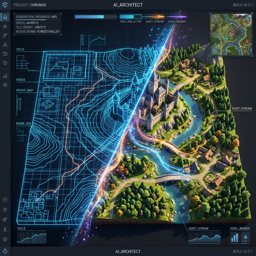Click the gear icon above the bottom-corner network icon
256x256 pixels.
pyautogui.click(x=5, y=239)
